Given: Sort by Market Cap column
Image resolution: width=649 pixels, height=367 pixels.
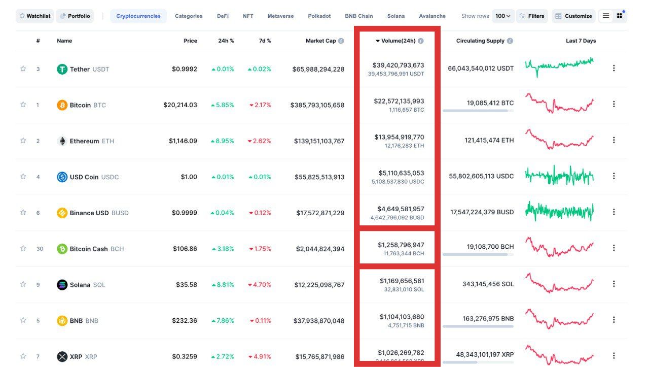Looking at the screenshot, I should (x=320, y=41).
